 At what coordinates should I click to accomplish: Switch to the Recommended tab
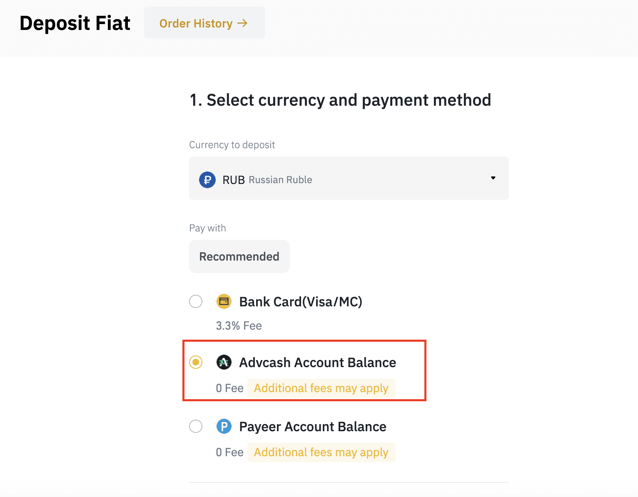point(239,256)
